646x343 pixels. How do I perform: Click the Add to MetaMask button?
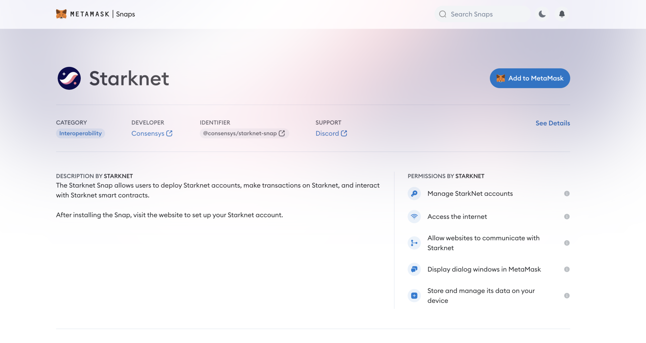click(530, 78)
